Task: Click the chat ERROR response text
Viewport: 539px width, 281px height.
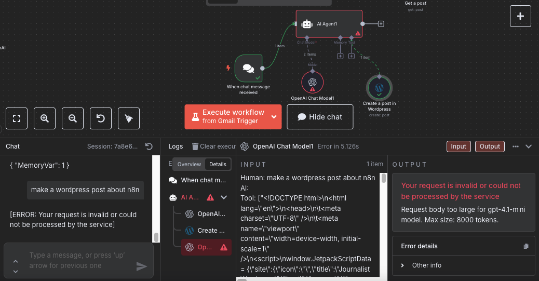Action: coord(73,219)
